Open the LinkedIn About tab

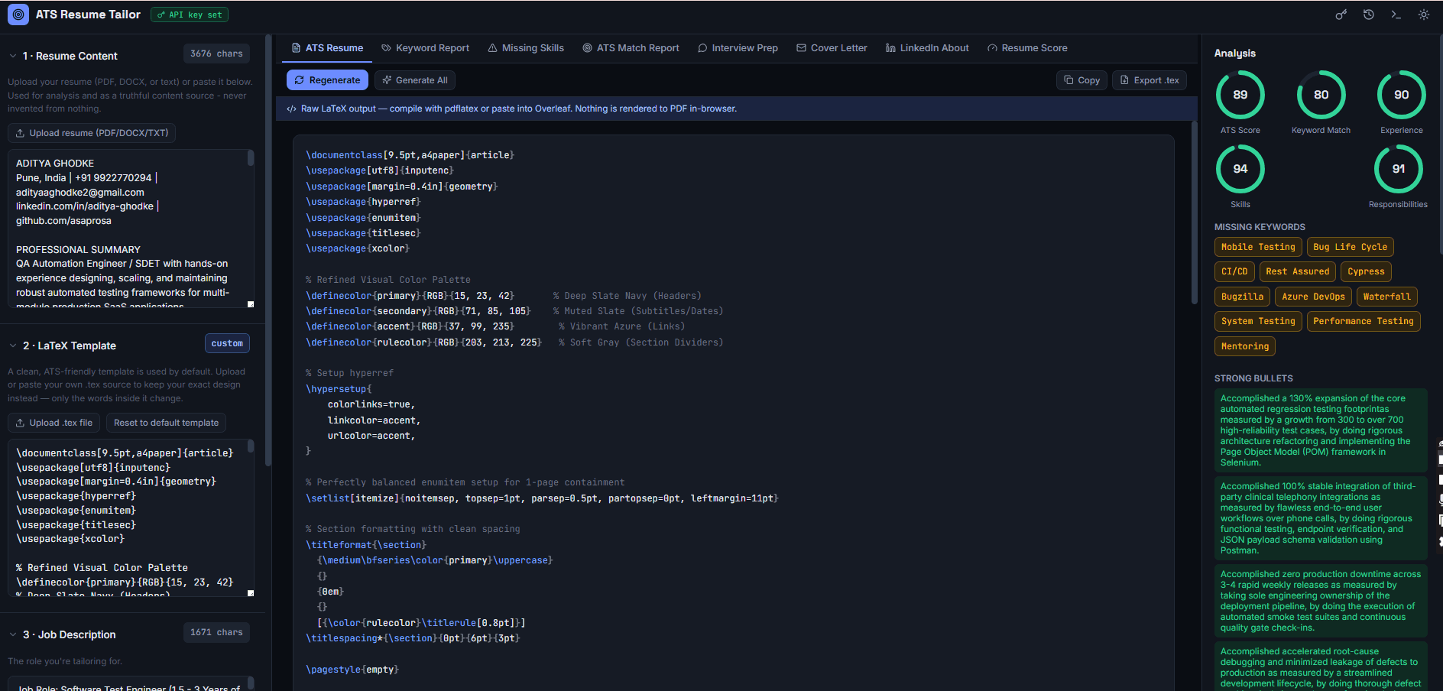click(927, 47)
